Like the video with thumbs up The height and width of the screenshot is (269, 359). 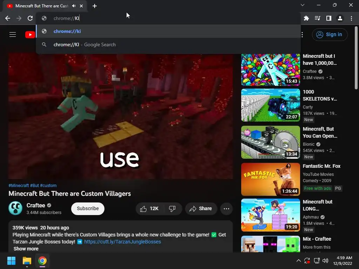(x=149, y=209)
